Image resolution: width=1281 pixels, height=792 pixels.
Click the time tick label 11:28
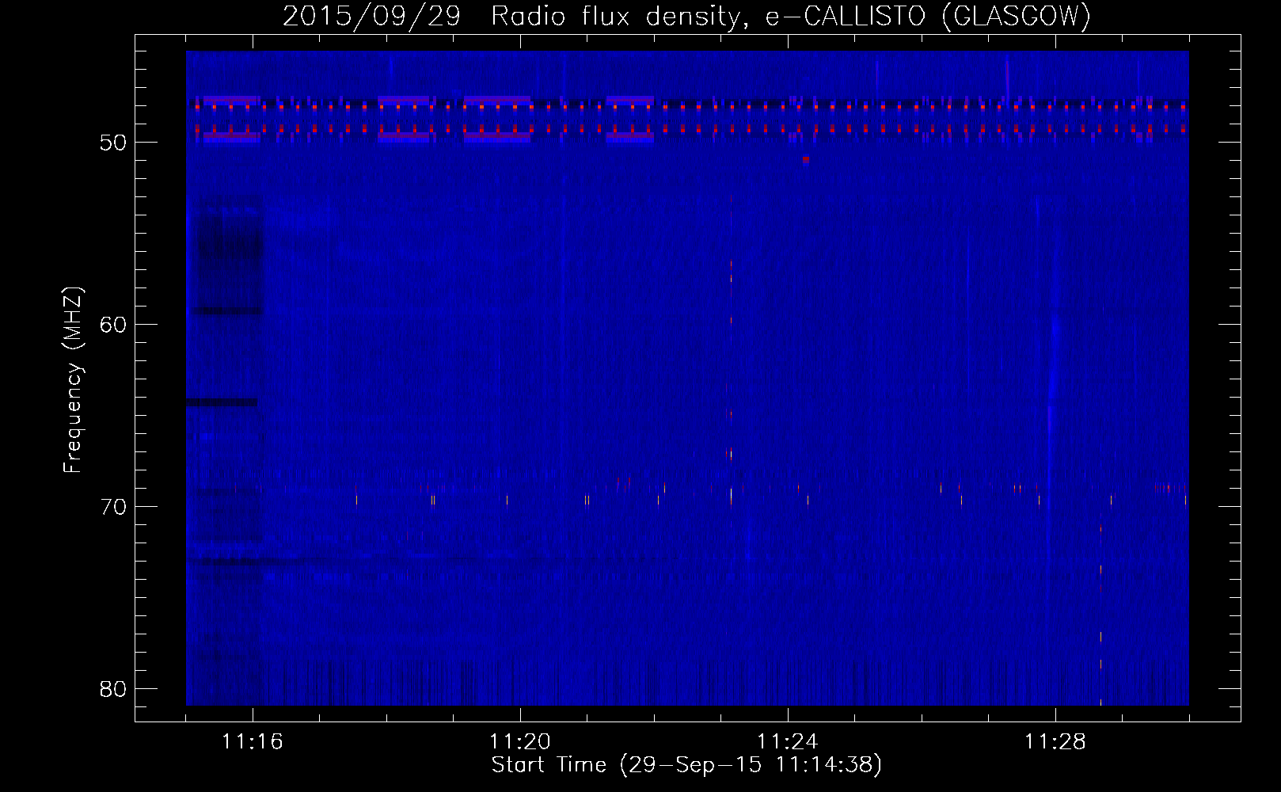click(1055, 742)
